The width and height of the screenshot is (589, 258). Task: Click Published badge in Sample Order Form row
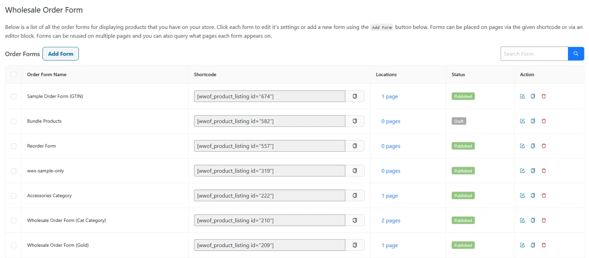[x=463, y=97]
